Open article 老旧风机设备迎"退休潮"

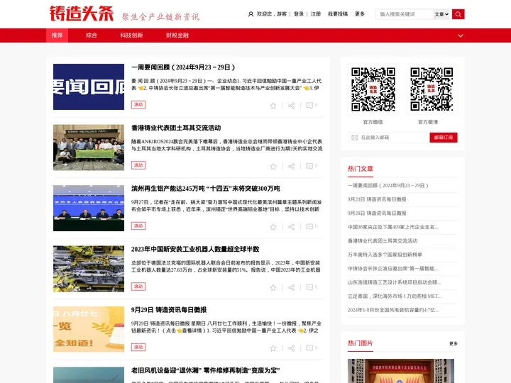click(206, 370)
